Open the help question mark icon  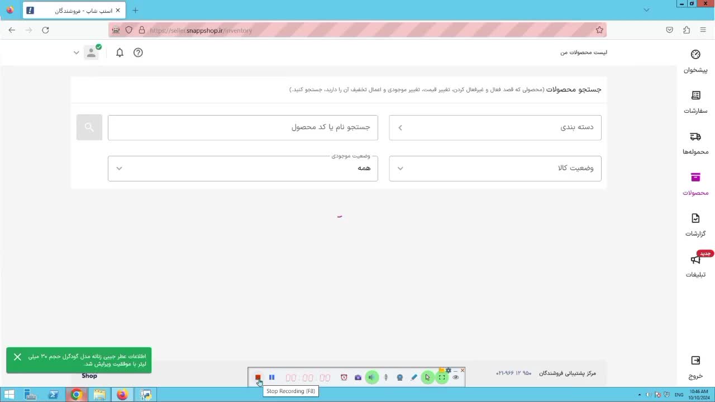coord(138,52)
